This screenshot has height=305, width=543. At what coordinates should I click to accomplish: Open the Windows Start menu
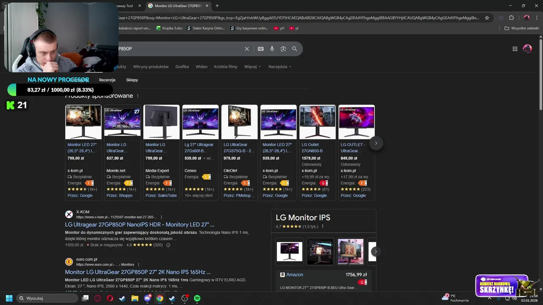9,298
